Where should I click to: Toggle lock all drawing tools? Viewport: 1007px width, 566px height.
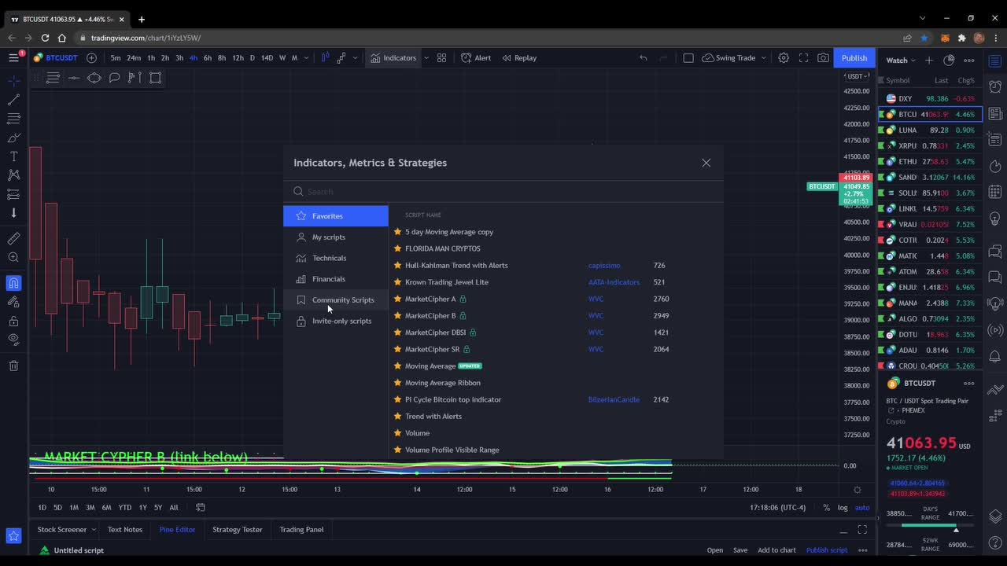click(x=13, y=321)
